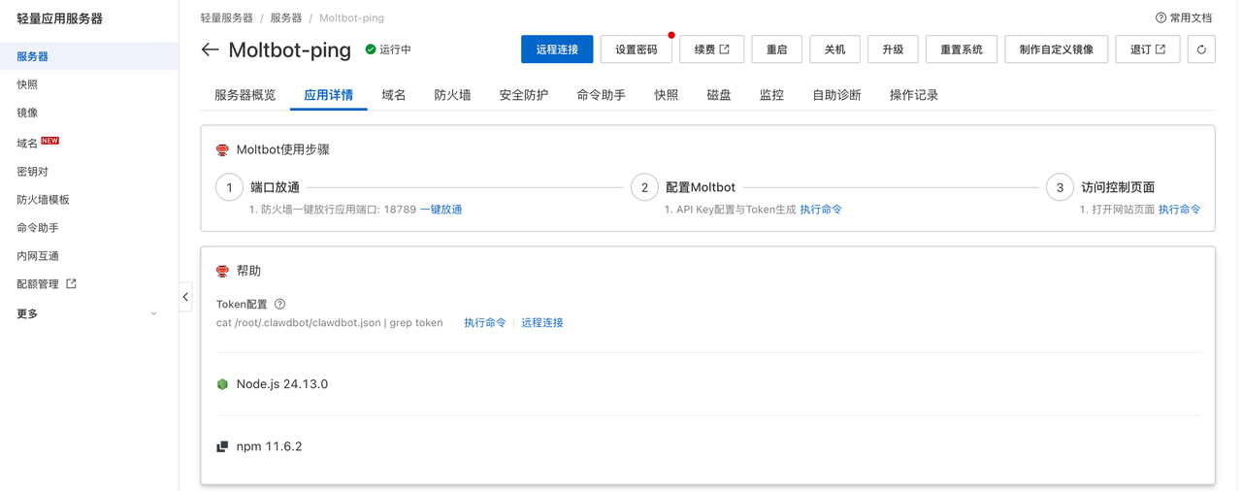The width and height of the screenshot is (1242, 491).
Task: Click 远程连接 link in Token配置 row
Action: [542, 322]
